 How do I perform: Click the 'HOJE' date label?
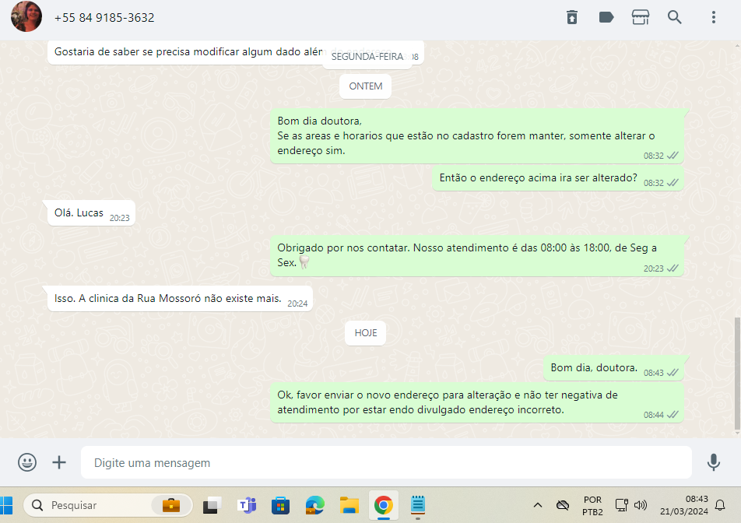pyautogui.click(x=365, y=333)
